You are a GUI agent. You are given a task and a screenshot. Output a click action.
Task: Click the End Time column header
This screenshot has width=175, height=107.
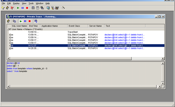[34, 26]
